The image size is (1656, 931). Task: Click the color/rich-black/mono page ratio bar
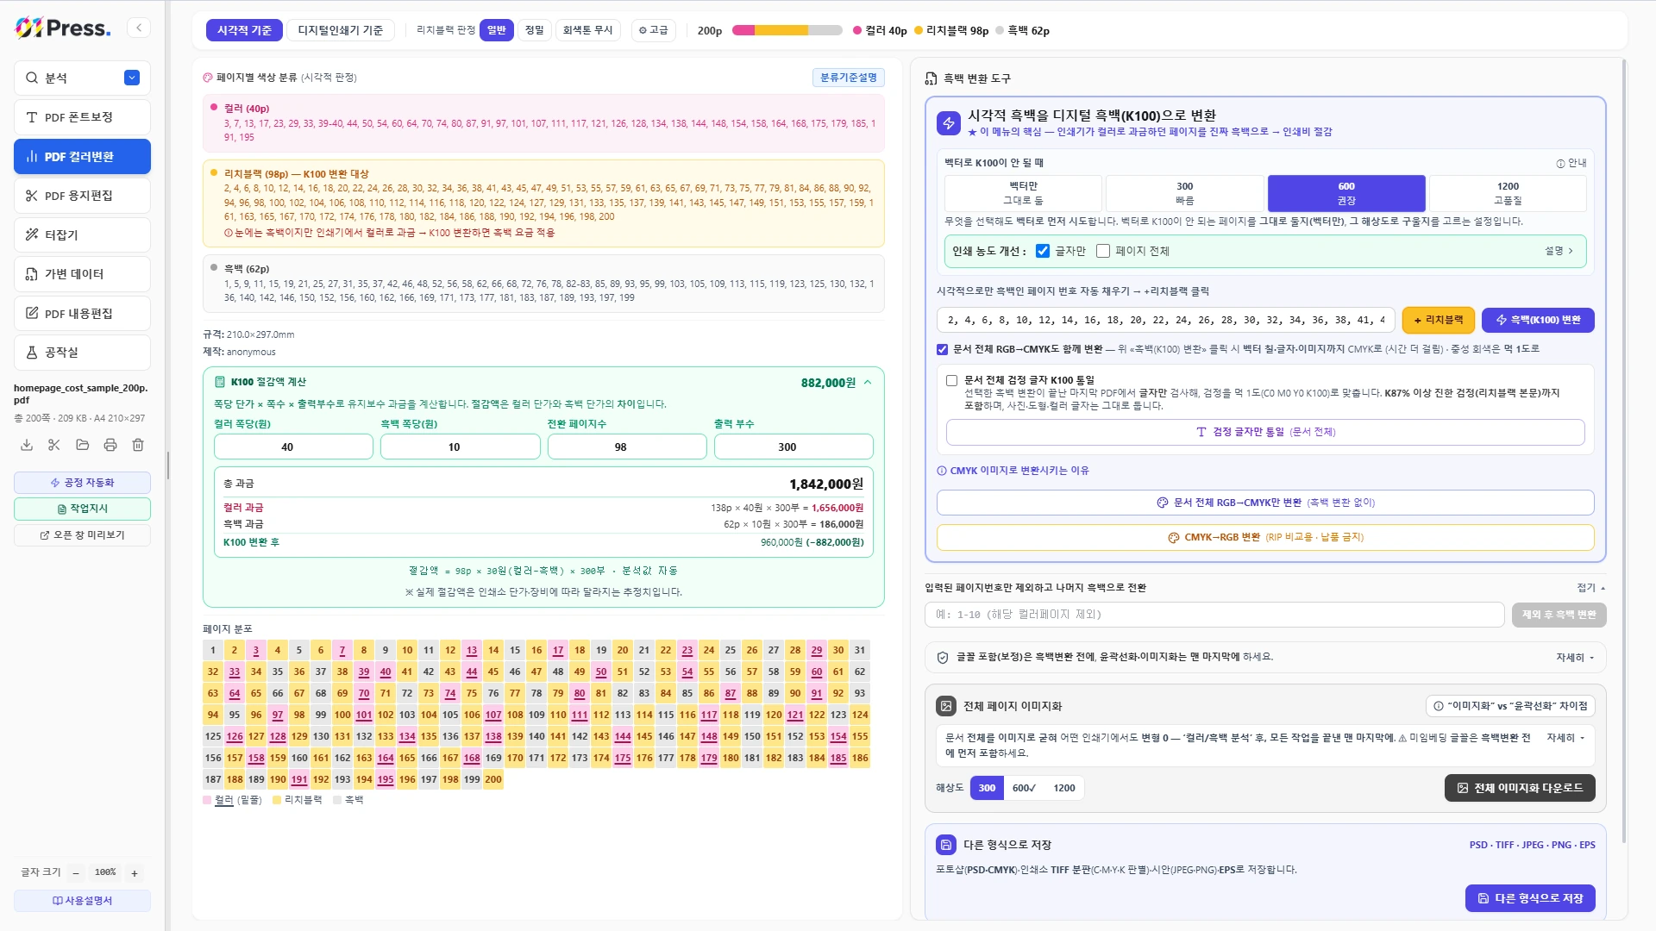coord(787,30)
